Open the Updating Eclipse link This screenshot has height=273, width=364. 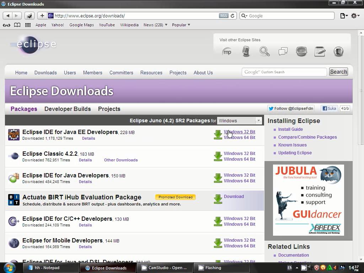[295, 153]
